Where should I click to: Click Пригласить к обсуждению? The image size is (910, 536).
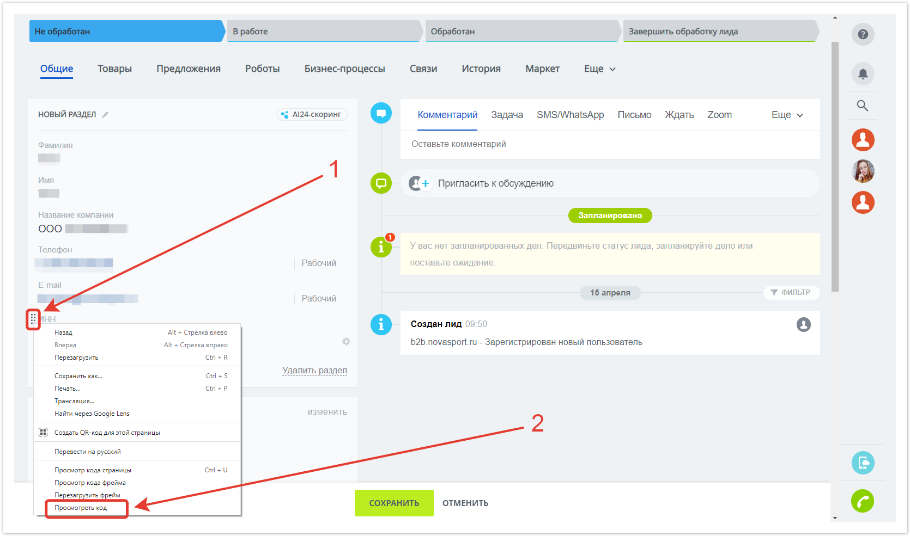tap(496, 183)
